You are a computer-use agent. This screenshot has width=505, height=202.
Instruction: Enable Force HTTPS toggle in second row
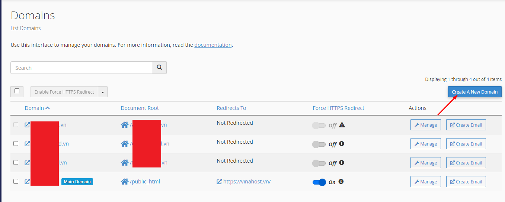319,144
